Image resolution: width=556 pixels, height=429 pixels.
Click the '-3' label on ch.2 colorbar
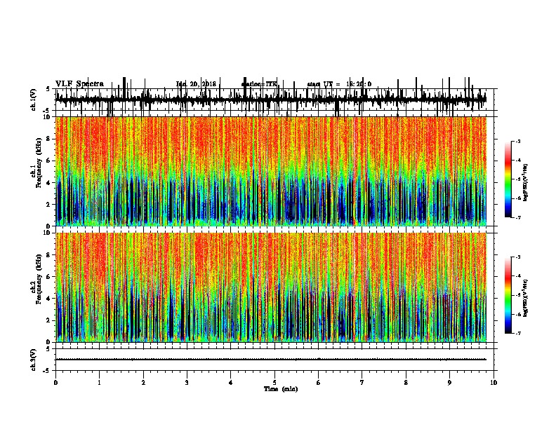pyautogui.click(x=517, y=257)
